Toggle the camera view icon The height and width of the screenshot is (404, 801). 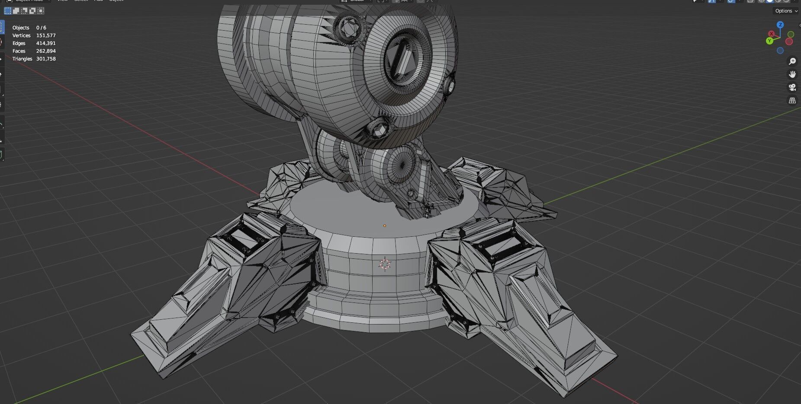click(x=792, y=87)
